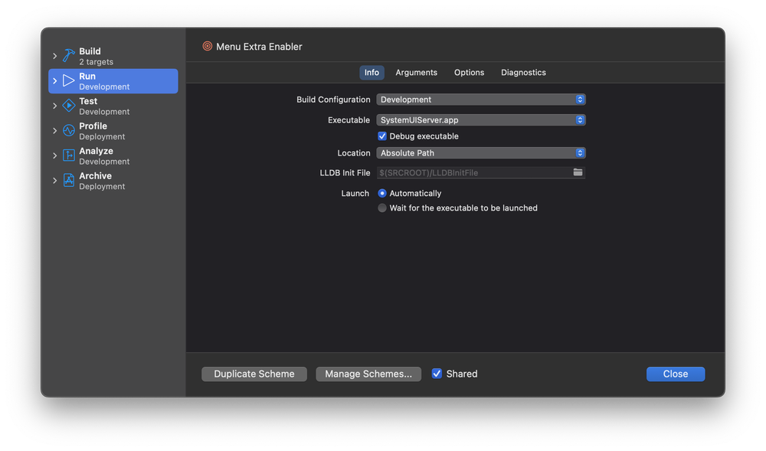Select Wait for the executable to be launched
The image size is (766, 451).
click(x=382, y=208)
